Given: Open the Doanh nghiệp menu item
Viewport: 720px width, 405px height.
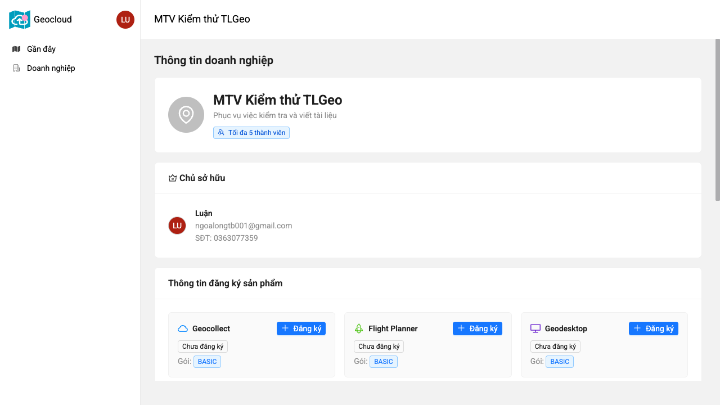Looking at the screenshot, I should [x=51, y=68].
